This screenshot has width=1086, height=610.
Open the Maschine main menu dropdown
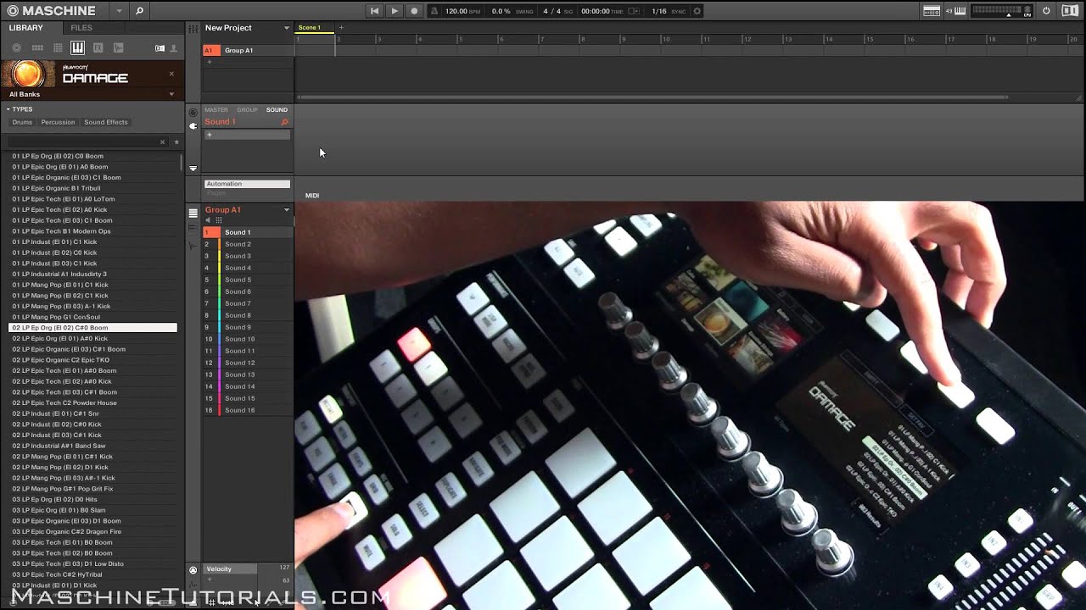tap(119, 11)
